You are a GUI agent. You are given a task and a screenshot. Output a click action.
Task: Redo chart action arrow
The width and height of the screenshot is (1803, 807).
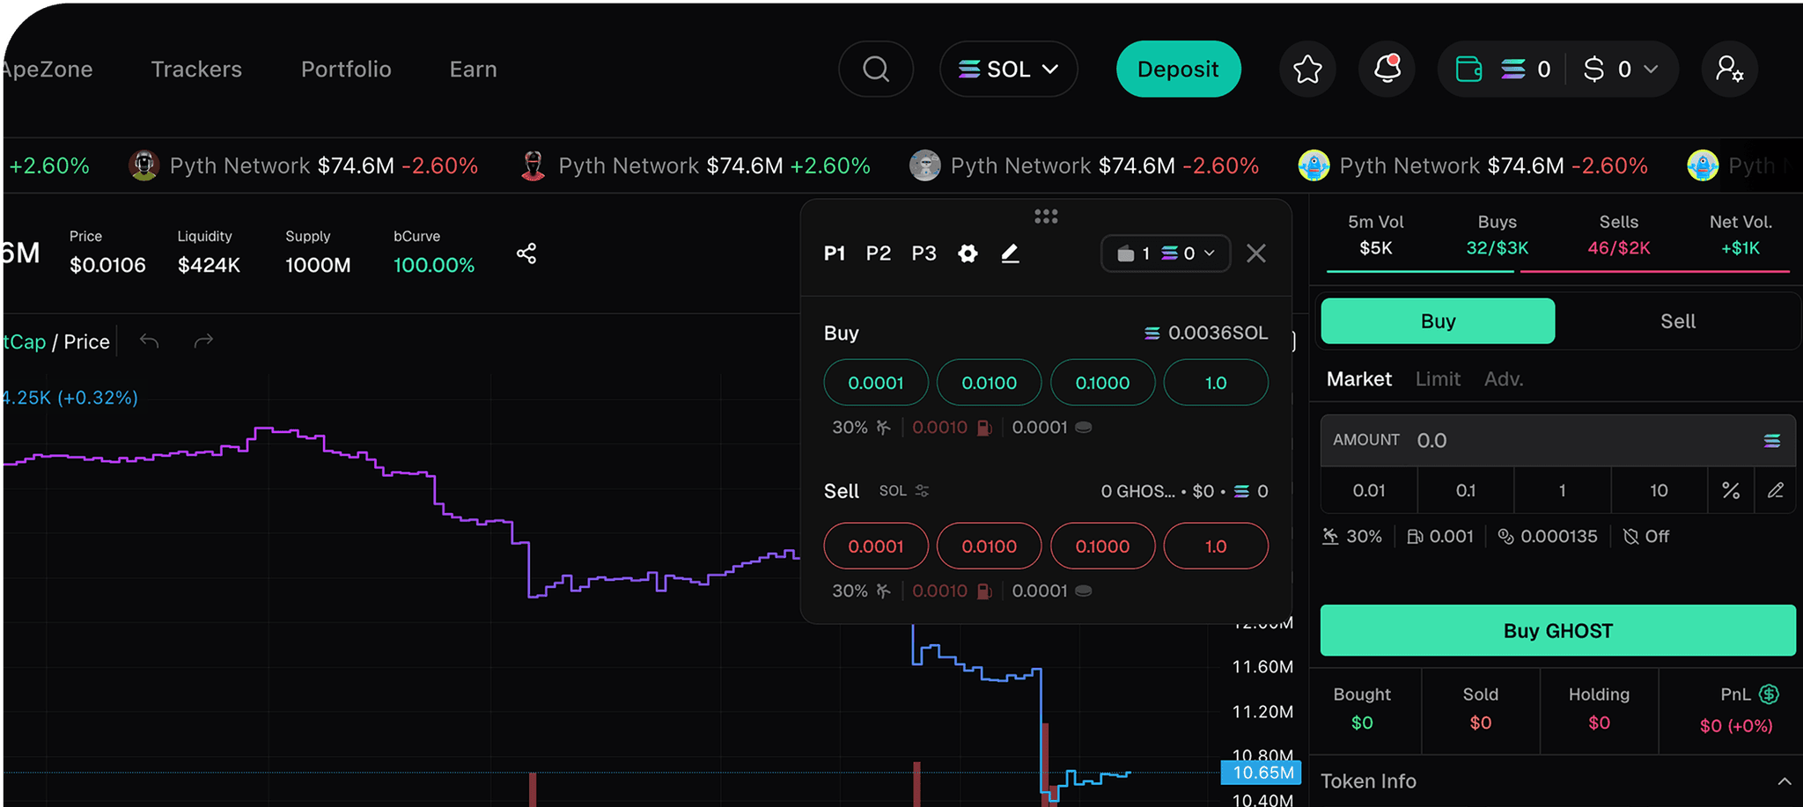point(203,341)
